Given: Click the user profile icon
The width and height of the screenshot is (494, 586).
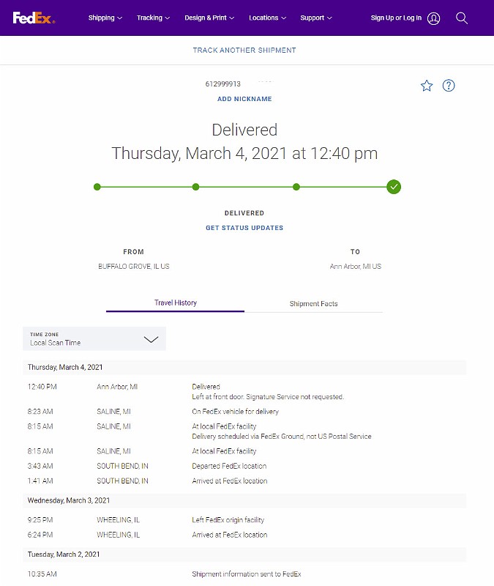Looking at the screenshot, I should click(x=434, y=18).
